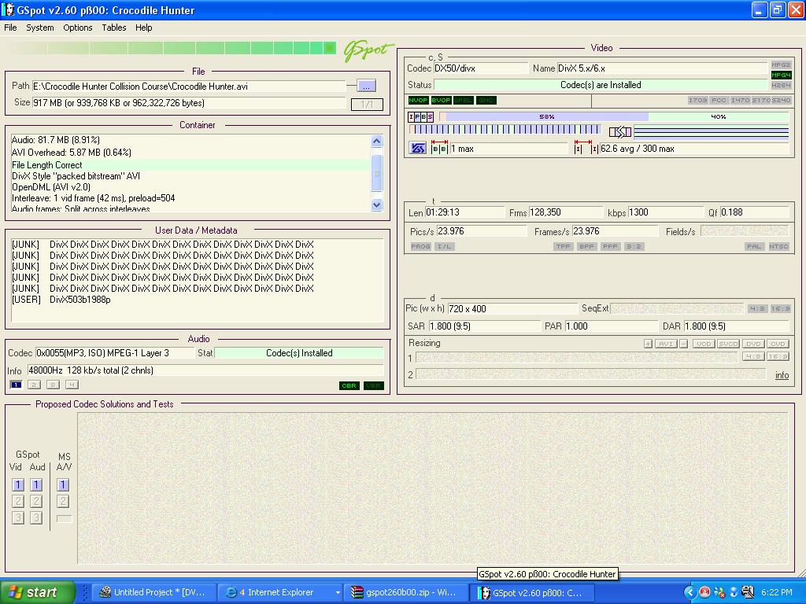Select audio stream 2 button
Screen dimensions: 806x604
coord(34,385)
